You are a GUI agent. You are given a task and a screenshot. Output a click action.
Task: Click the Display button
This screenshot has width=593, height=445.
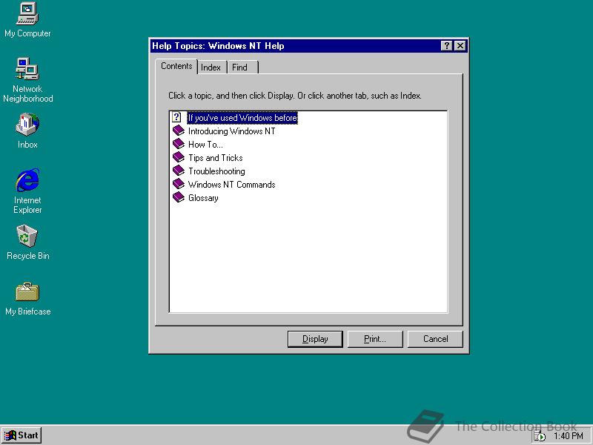pyautogui.click(x=315, y=339)
